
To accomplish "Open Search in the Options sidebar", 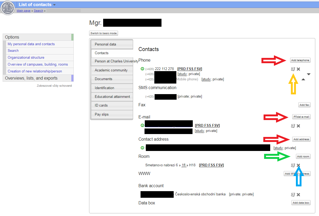I will 13,50.
